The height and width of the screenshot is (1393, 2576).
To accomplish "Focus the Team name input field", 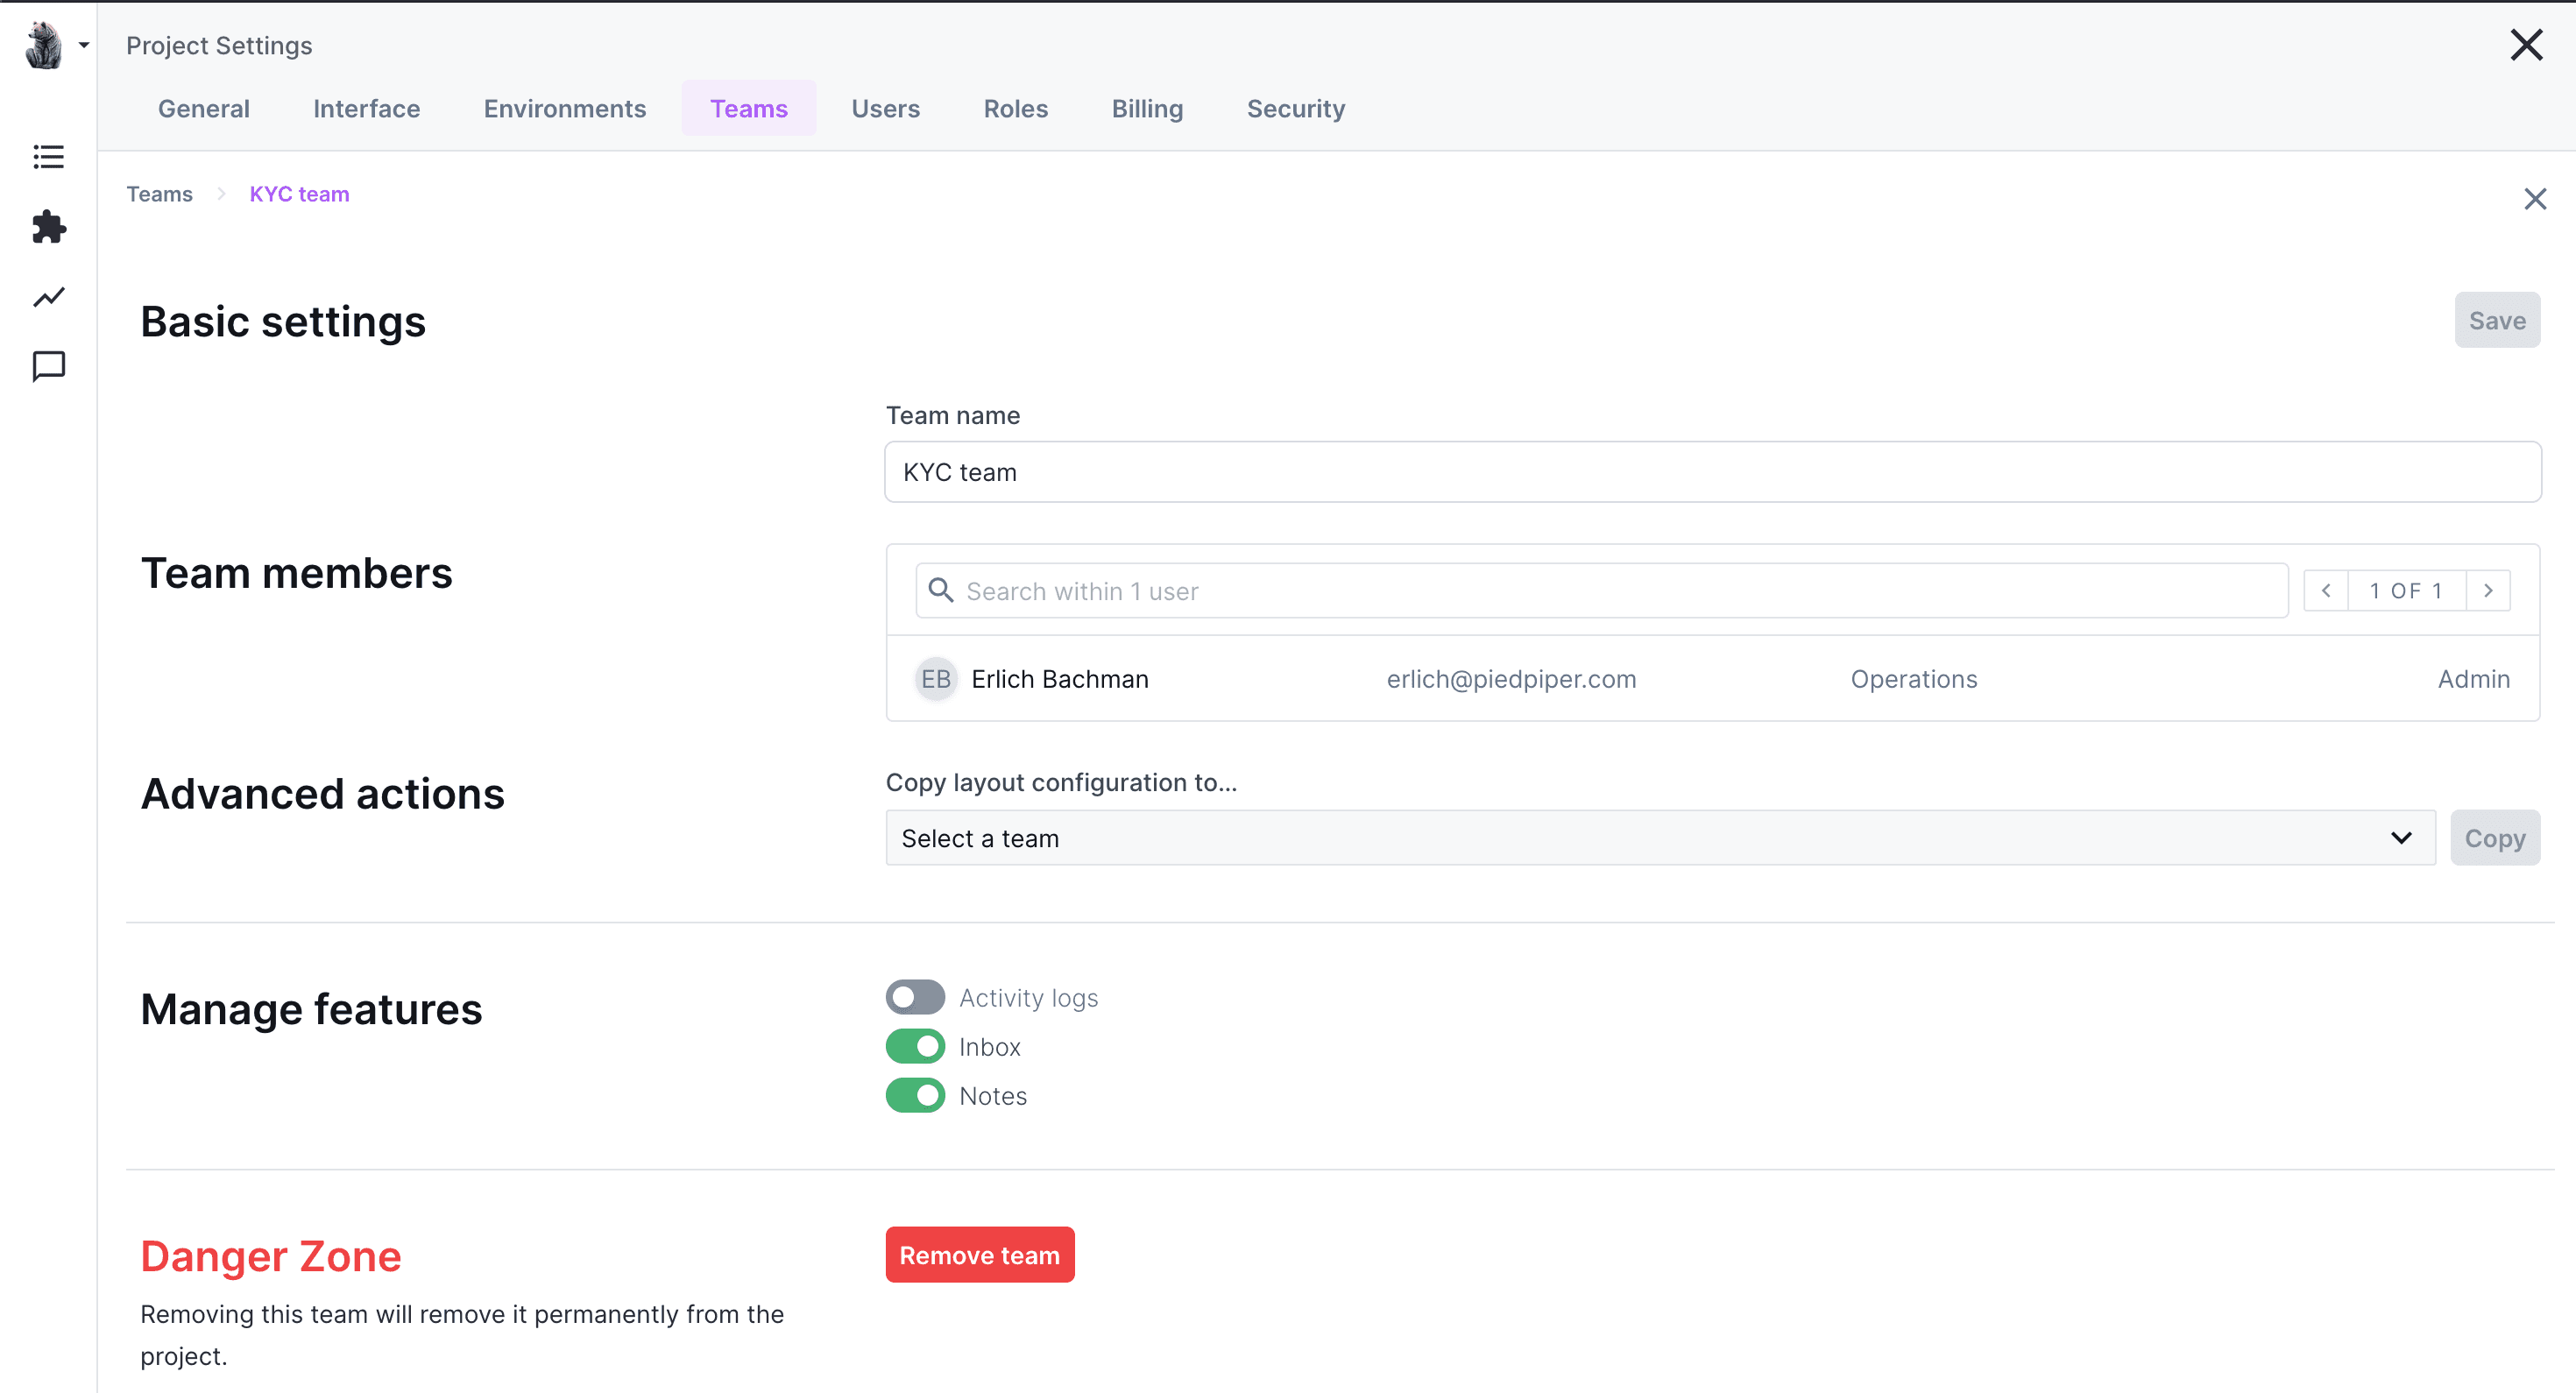I will [1712, 472].
